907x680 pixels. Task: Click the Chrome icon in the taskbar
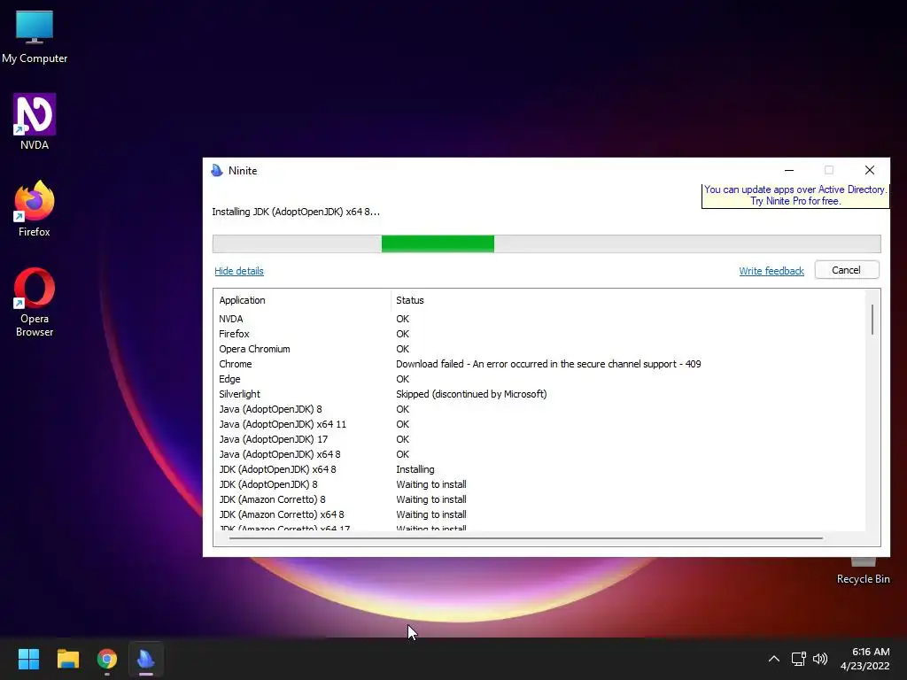coord(107,659)
